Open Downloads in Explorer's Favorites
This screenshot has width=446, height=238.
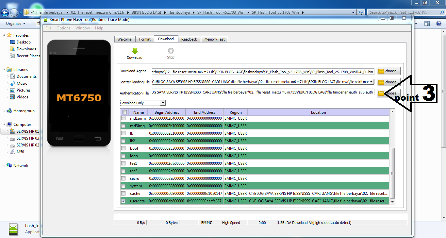[x=26, y=49]
